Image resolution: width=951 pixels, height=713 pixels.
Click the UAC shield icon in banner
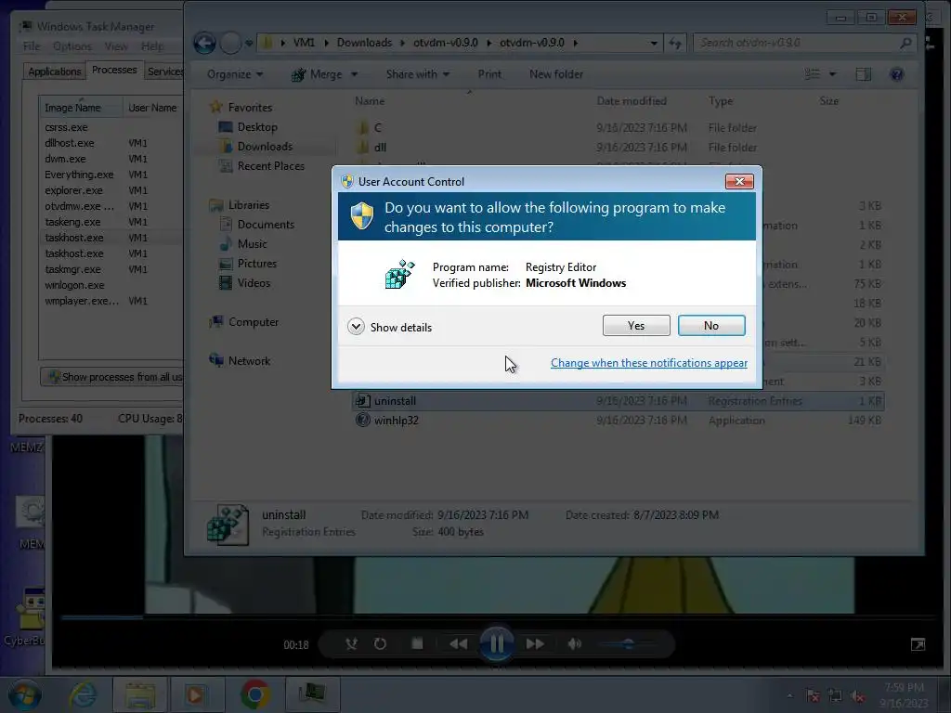(362, 215)
